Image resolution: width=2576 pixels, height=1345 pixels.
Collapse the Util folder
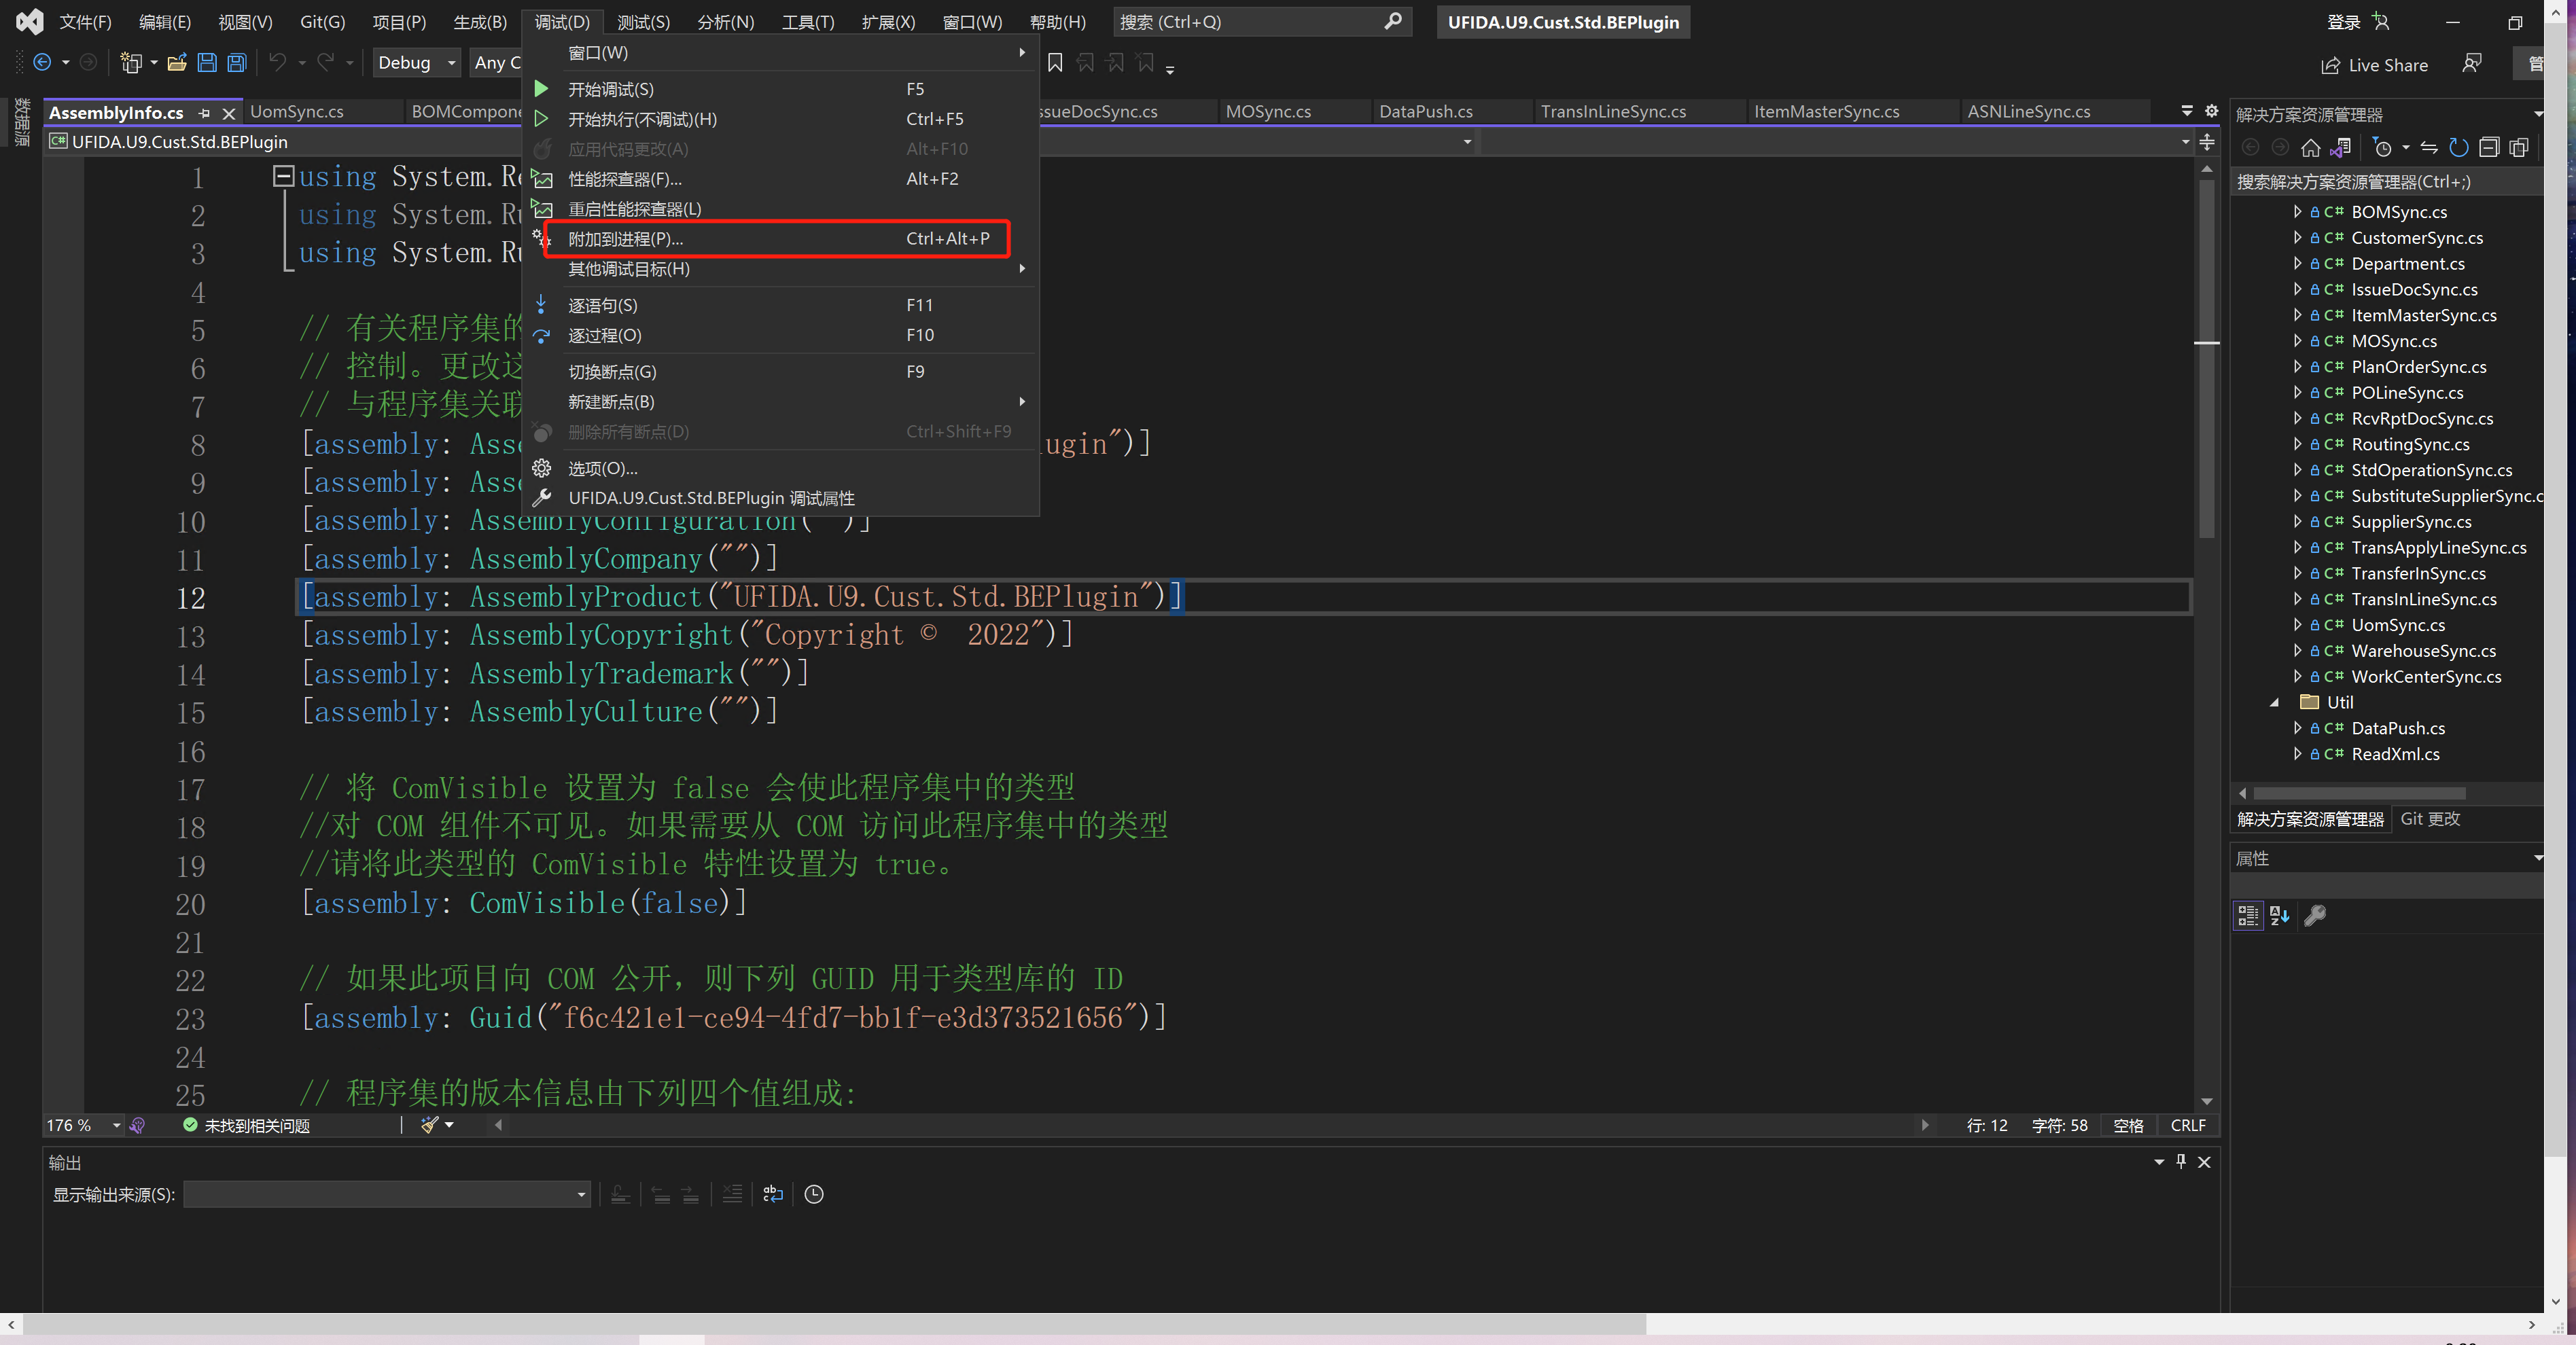[2275, 702]
